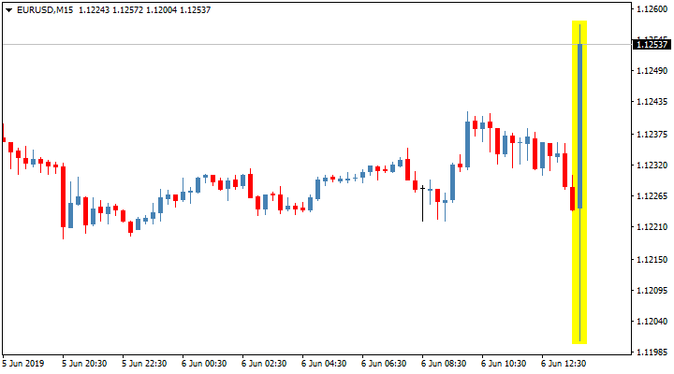Click the 6 Jun 10:30 time label
This screenshot has height=374, width=674.
point(504,364)
